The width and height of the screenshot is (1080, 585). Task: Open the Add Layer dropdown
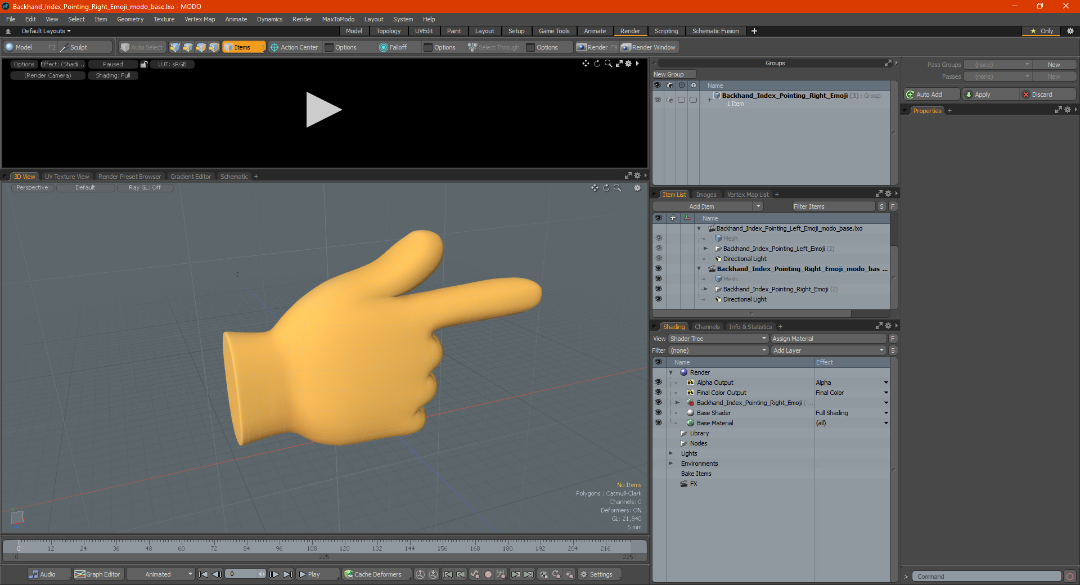click(829, 350)
